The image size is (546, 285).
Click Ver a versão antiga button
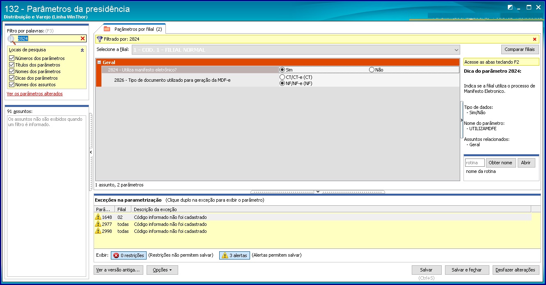[118, 270]
